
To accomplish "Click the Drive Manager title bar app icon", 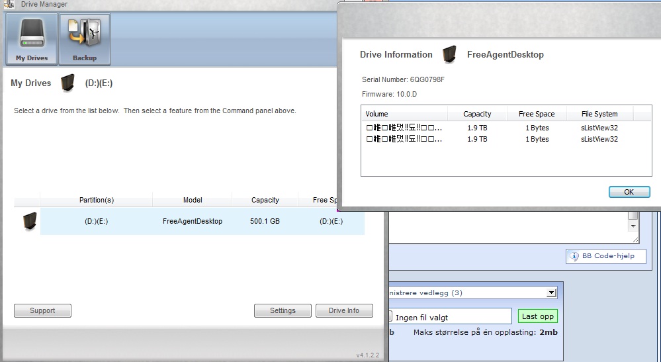I will [x=9, y=4].
